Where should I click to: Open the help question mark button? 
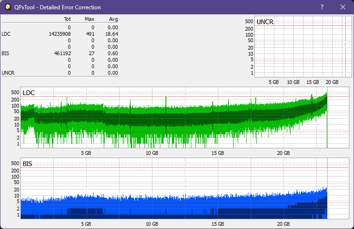pyautogui.click(x=322, y=7)
